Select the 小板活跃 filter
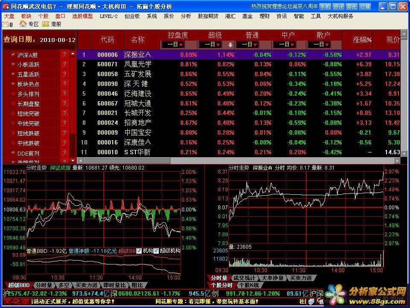 tap(28, 65)
